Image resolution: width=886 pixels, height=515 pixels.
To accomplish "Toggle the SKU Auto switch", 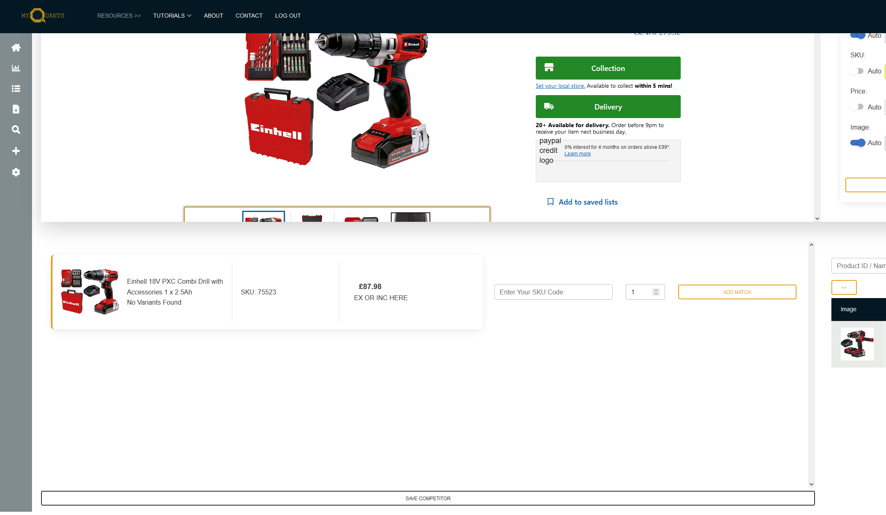I will [x=857, y=71].
